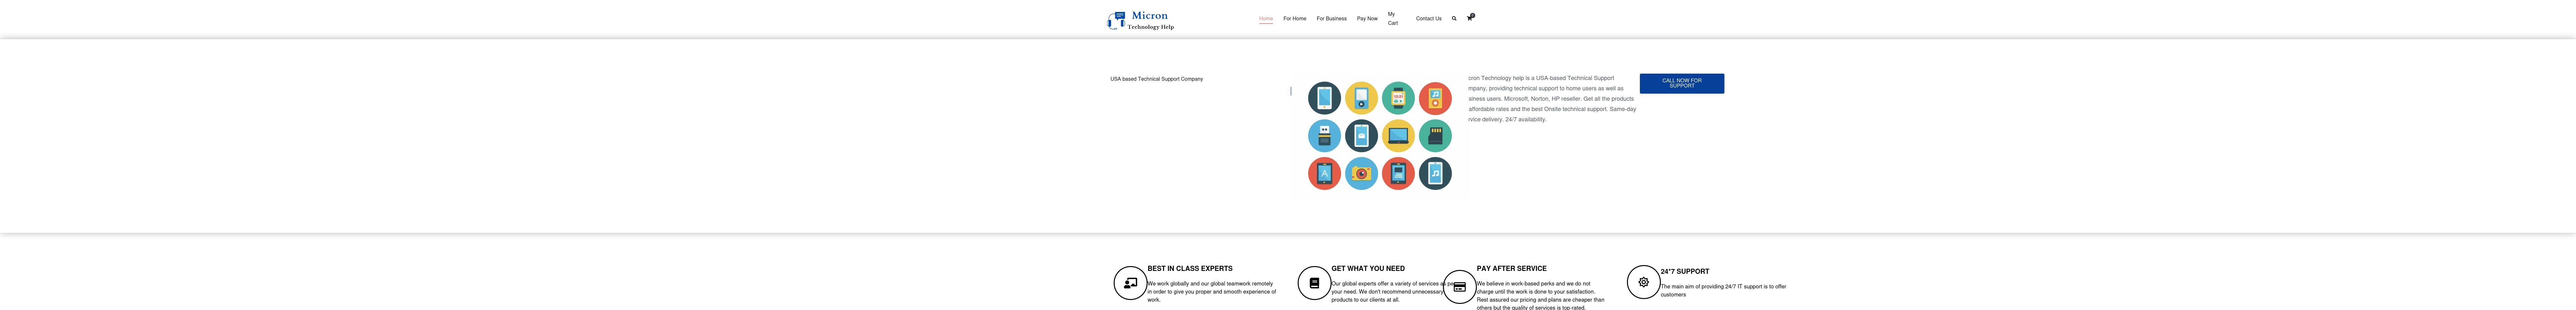This screenshot has width=2576, height=310.
Task: Click the e-reader document icon on red circle
Action: click(1398, 173)
